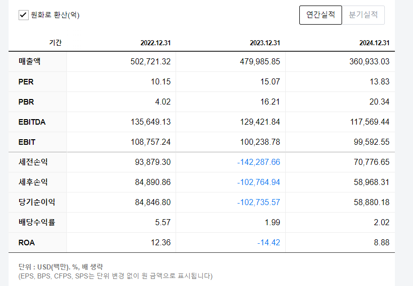
Task: Select the ROA row label
Action: (26, 243)
